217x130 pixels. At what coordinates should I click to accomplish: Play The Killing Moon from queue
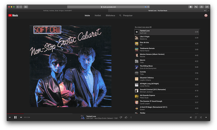tap(166, 67)
